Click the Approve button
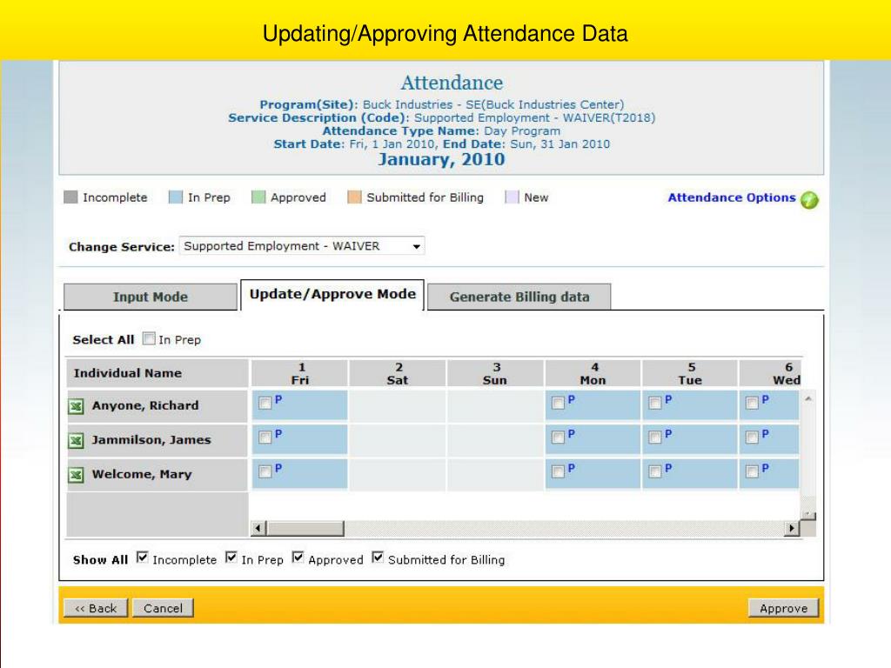The width and height of the screenshot is (891, 668). click(x=784, y=608)
